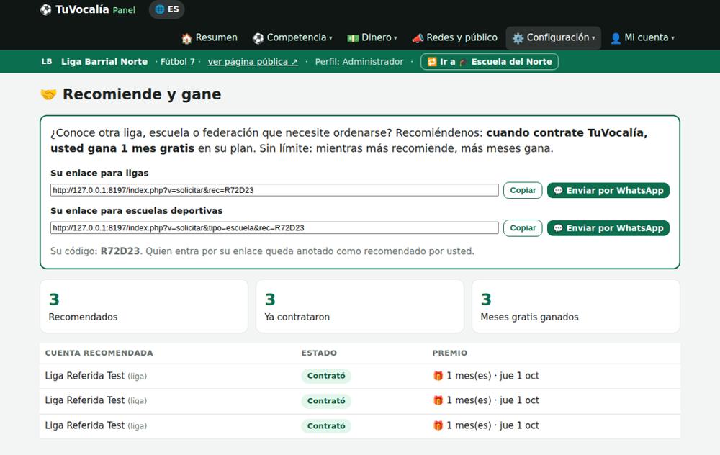The image size is (720, 455).
Task: Click the gear icon beside Configuración
Action: (518, 38)
